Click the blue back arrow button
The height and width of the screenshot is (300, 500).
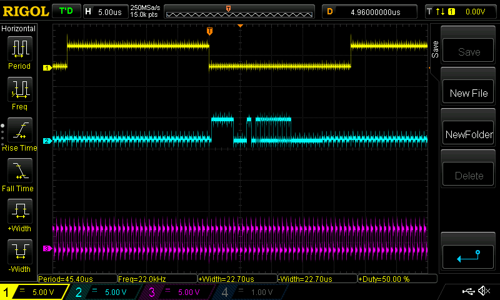click(x=468, y=257)
